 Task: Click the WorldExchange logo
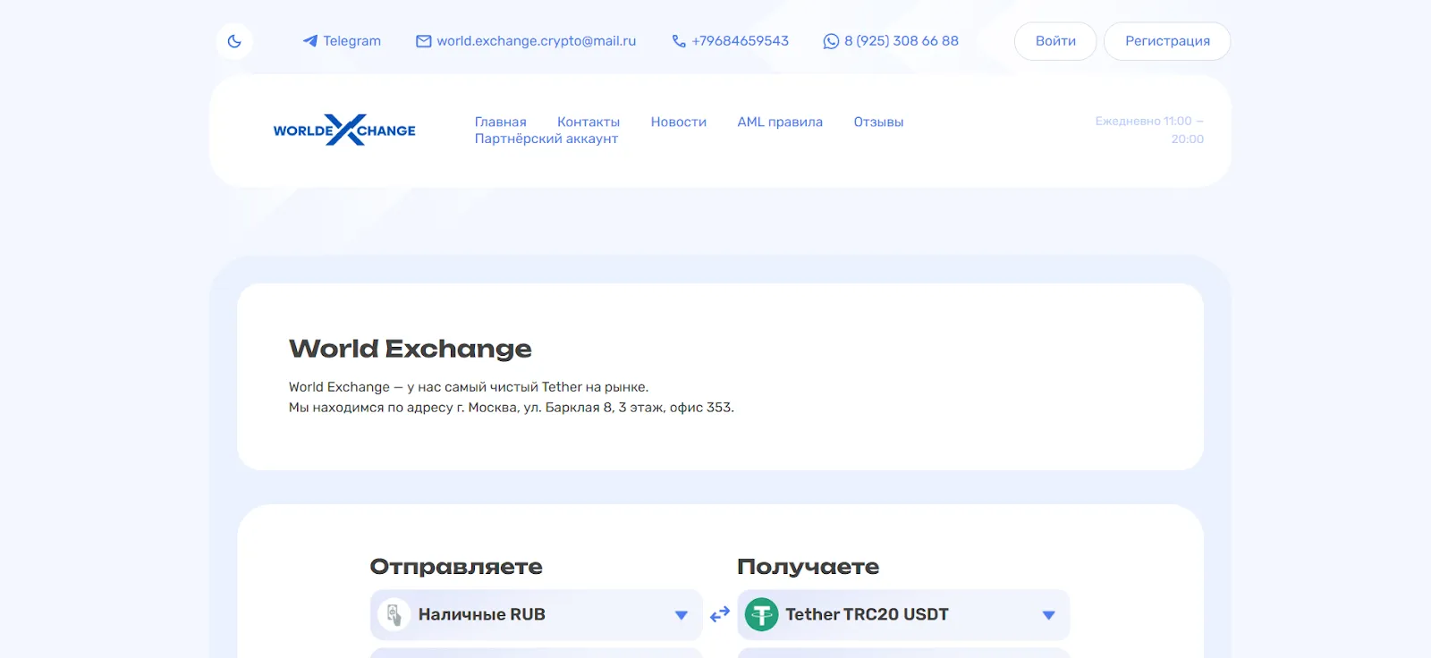click(x=344, y=130)
